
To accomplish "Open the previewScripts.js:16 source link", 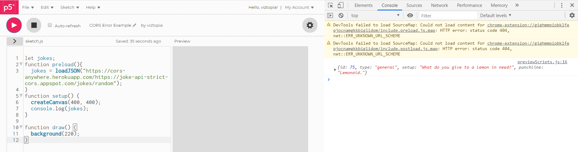I will [542, 62].
